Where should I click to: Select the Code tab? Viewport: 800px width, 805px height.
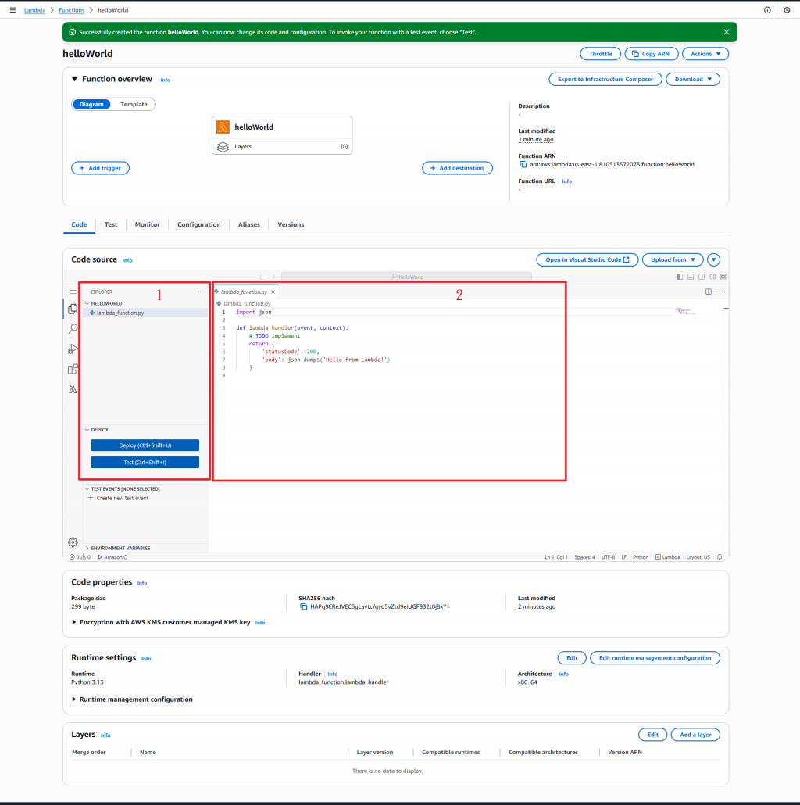click(x=79, y=224)
